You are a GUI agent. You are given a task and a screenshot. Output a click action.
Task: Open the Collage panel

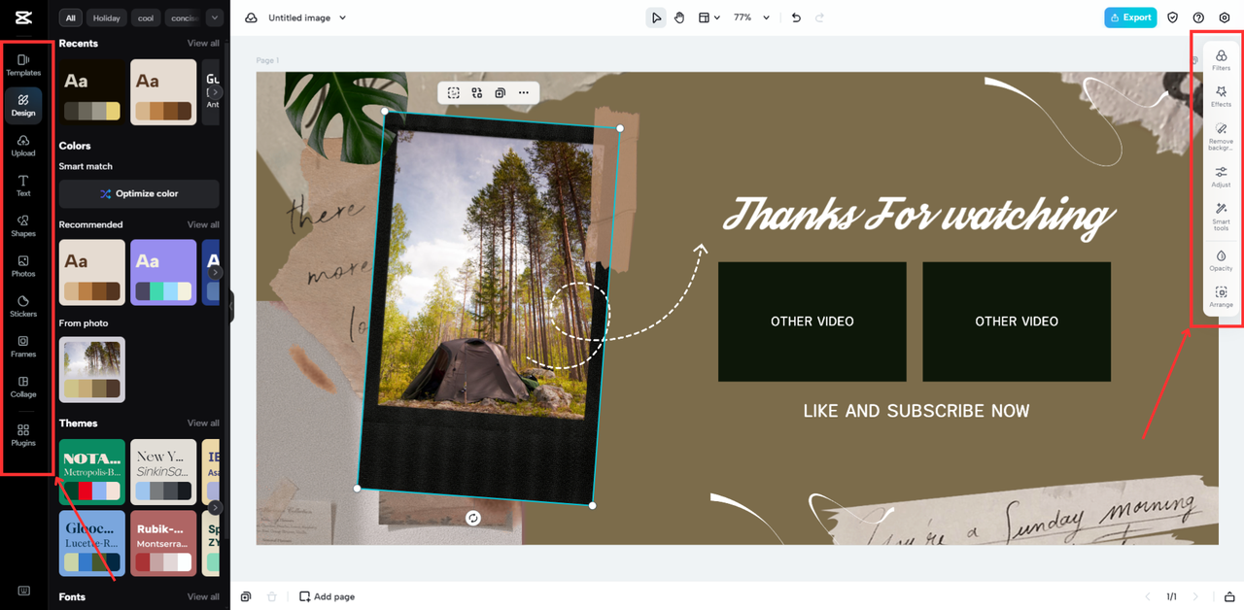coord(23,387)
